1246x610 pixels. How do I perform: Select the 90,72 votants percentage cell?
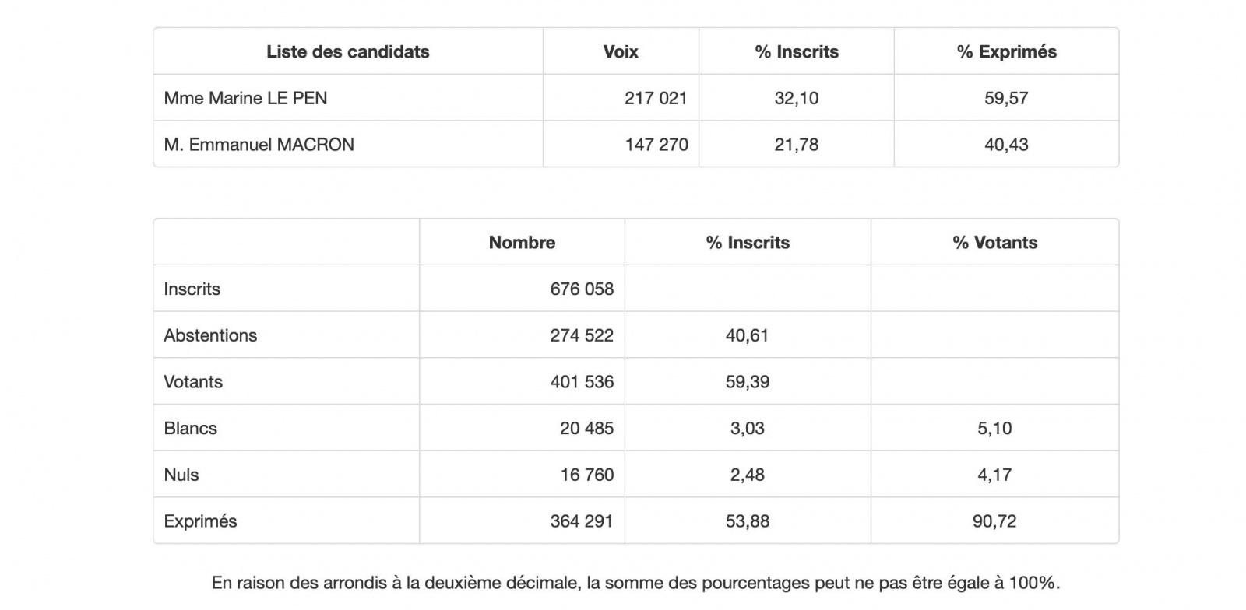pyautogui.click(x=994, y=521)
